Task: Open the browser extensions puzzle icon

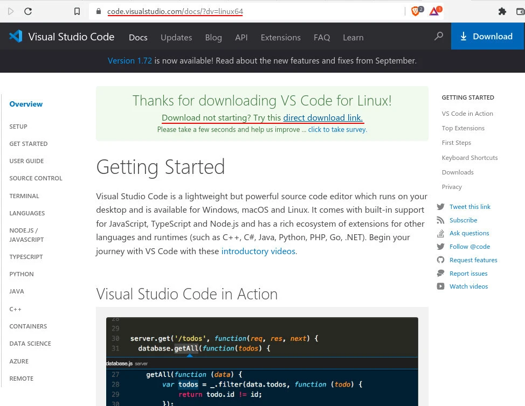Action: pos(502,11)
